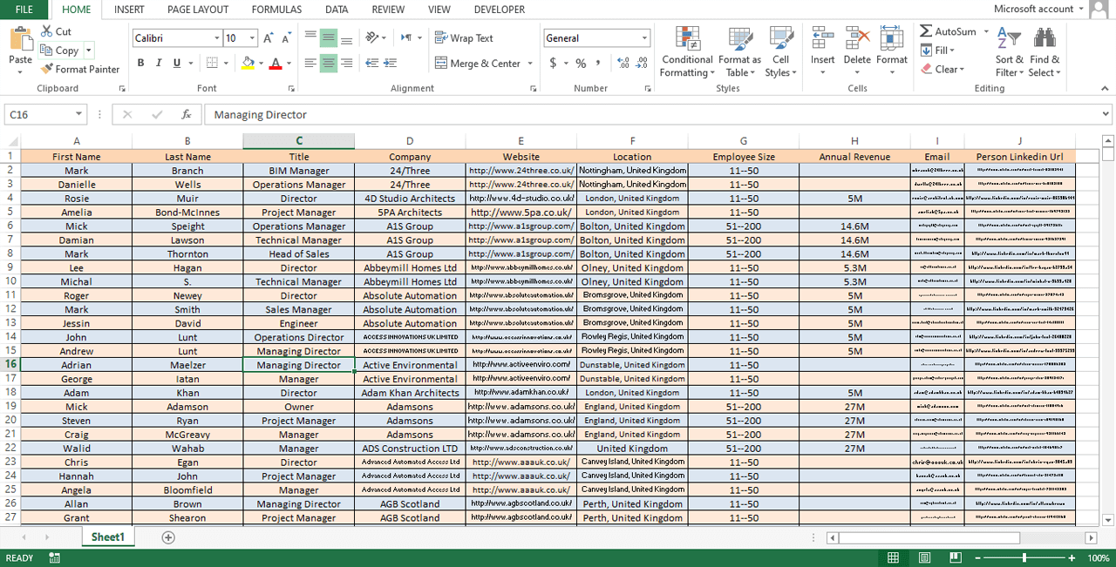The width and height of the screenshot is (1116, 567).
Task: Click the Merge & Center icon
Action: point(440,64)
